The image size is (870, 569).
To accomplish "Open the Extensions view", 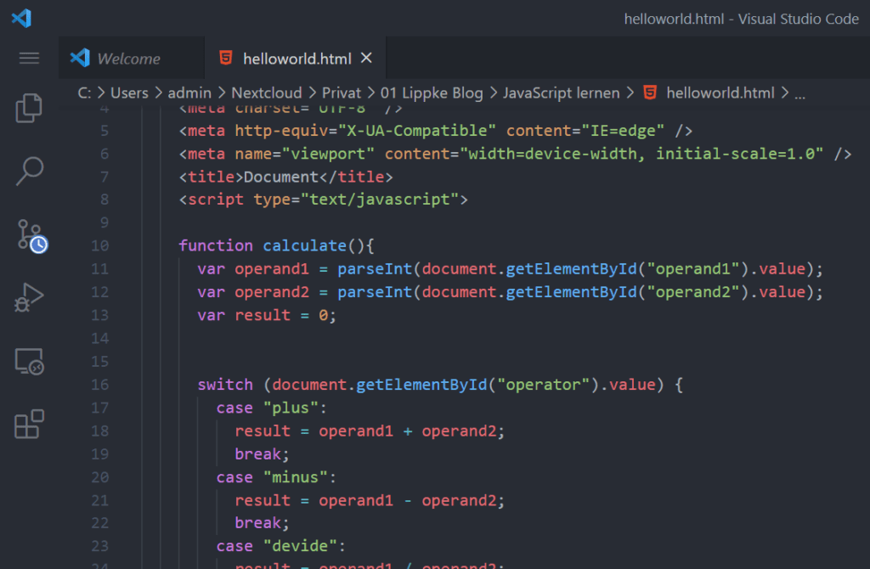I will (x=29, y=424).
